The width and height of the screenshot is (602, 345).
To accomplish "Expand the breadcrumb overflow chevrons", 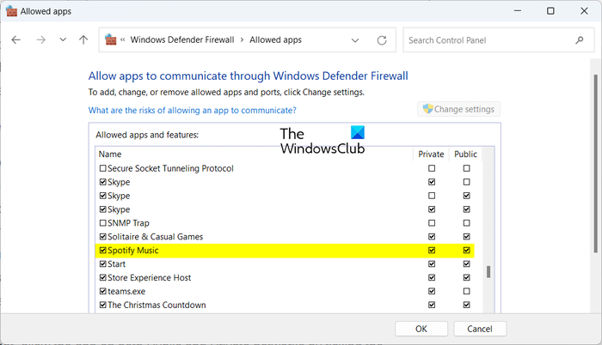I will [x=124, y=40].
